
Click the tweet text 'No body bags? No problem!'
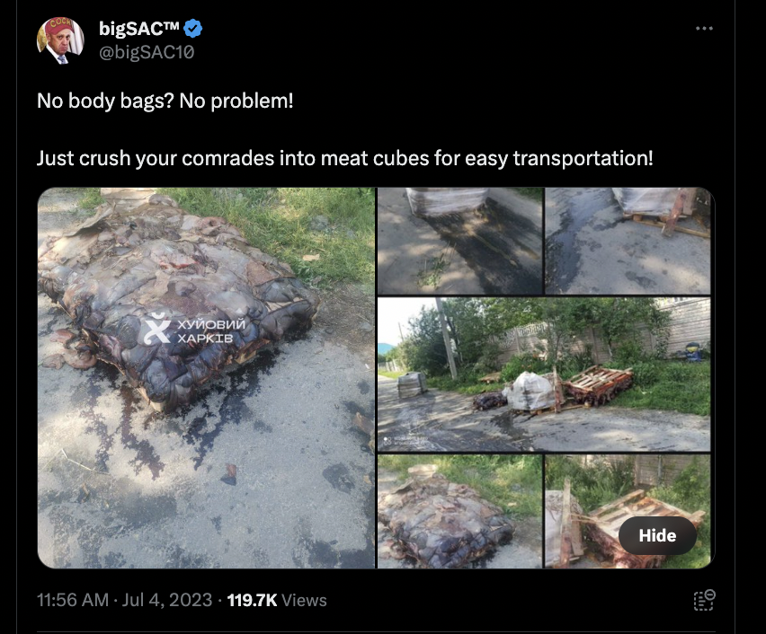(x=165, y=101)
